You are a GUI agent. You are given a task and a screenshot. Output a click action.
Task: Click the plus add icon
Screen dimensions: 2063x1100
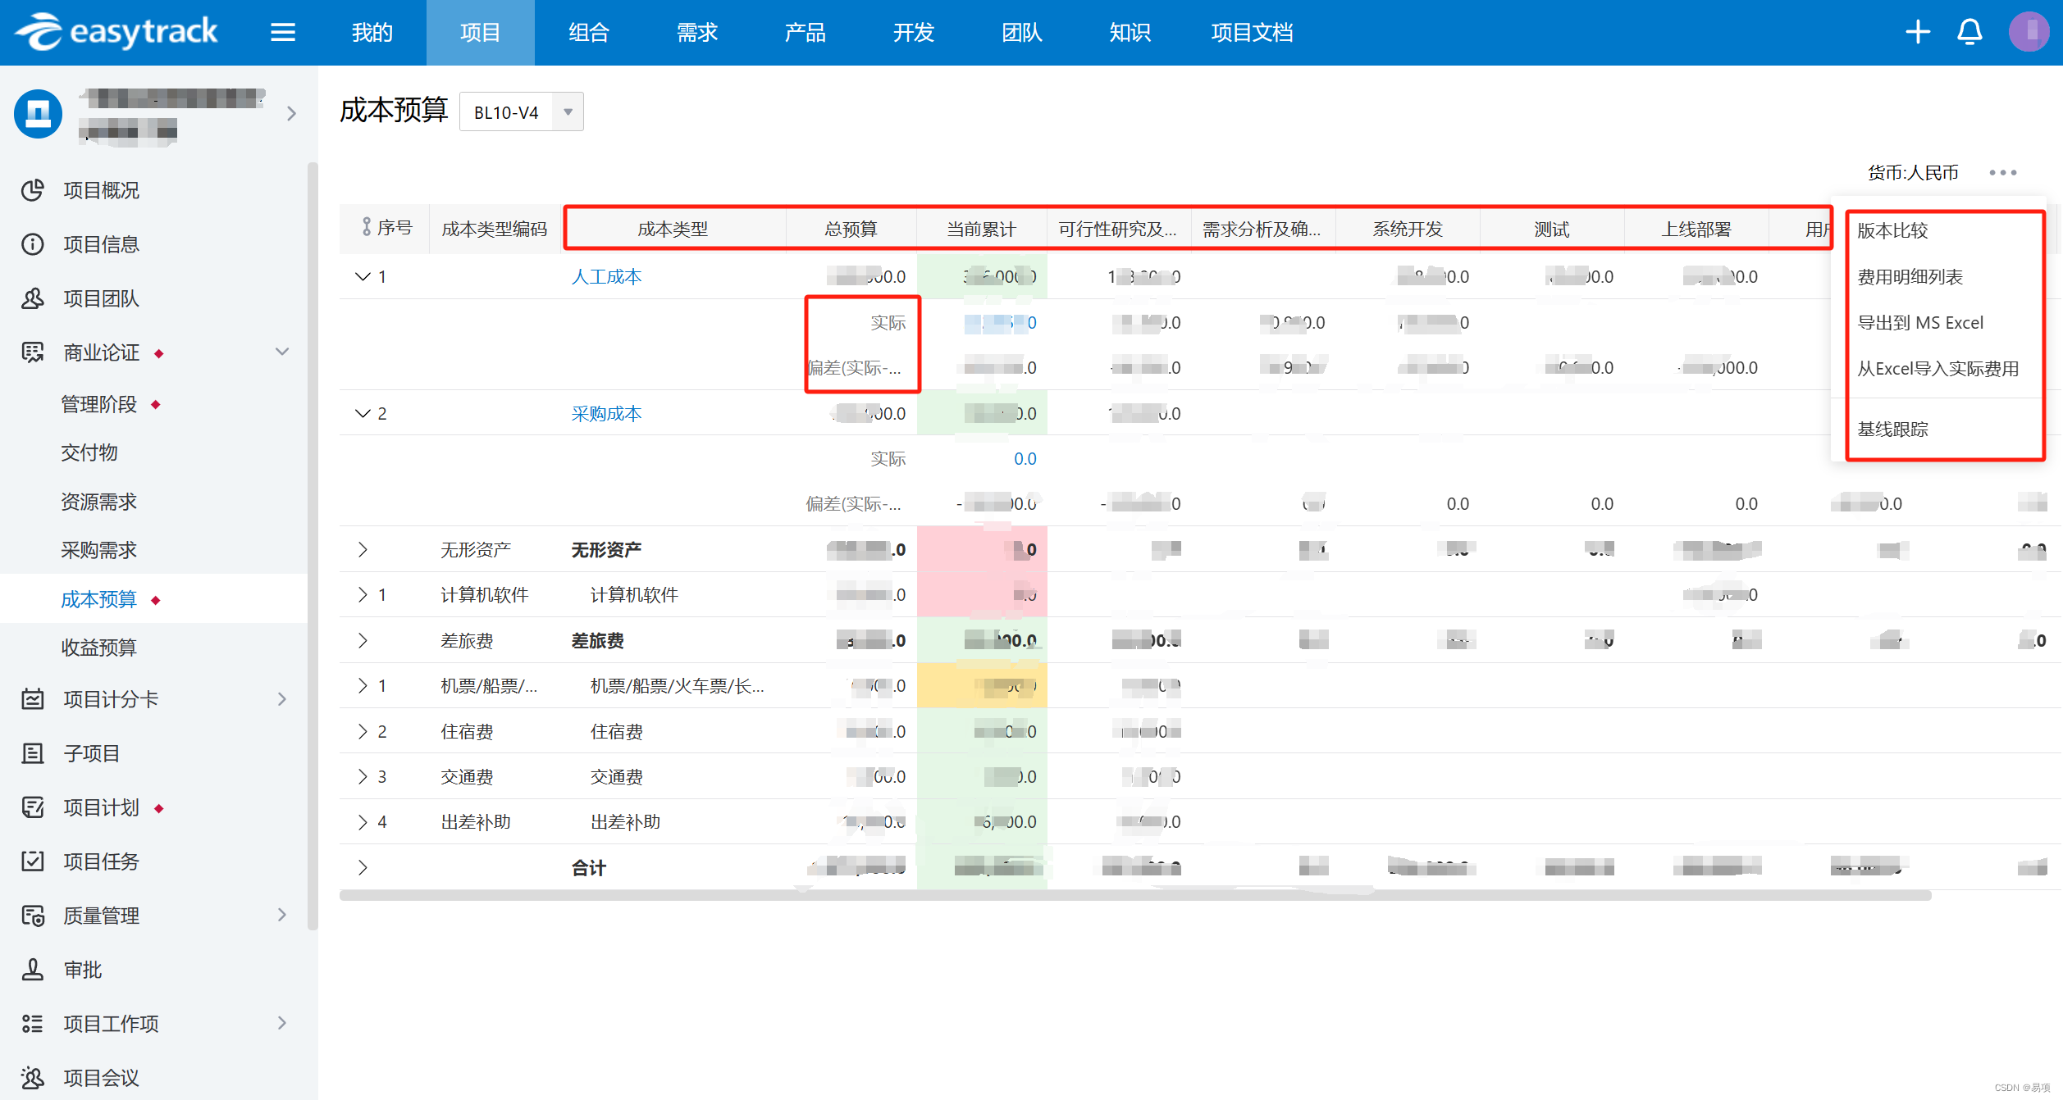click(x=1917, y=32)
